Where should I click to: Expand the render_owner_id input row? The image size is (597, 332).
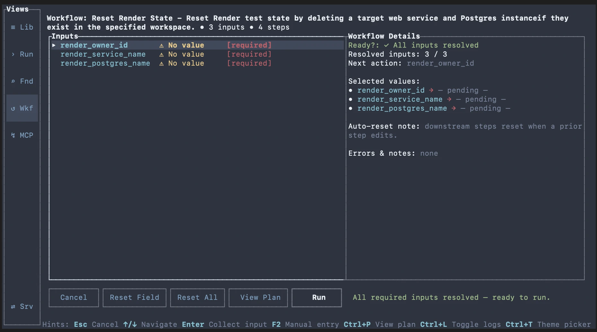pyautogui.click(x=54, y=45)
